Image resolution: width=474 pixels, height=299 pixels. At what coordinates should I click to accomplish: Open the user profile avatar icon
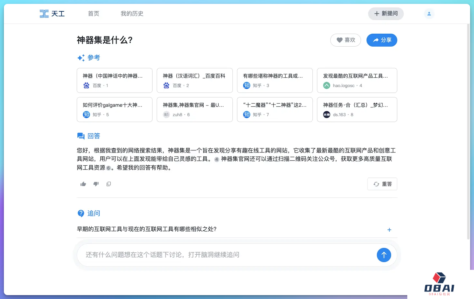(429, 14)
